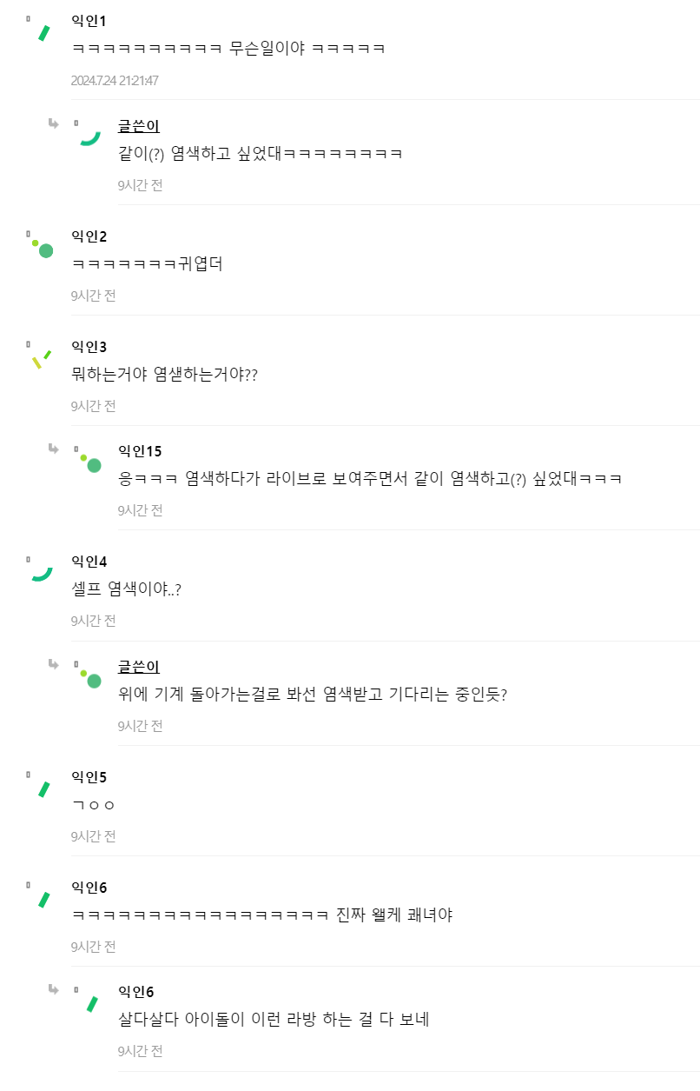Open 익인5's profile avatar
This screenshot has width=700, height=1091.
[41, 788]
